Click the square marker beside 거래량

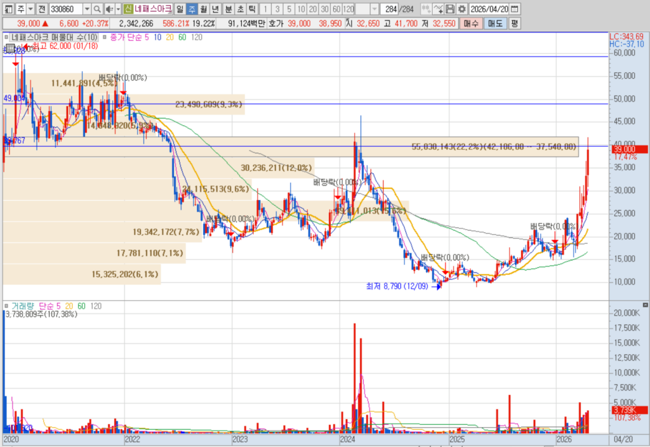[x=6, y=306]
